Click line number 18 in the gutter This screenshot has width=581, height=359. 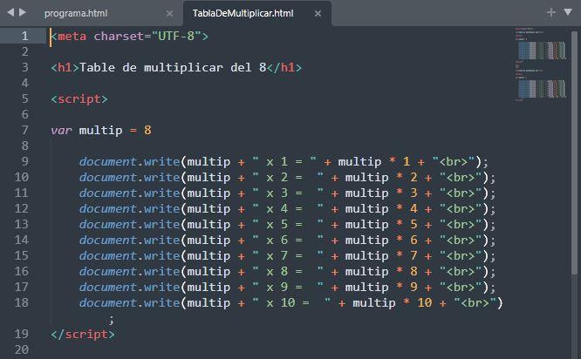pos(22,302)
